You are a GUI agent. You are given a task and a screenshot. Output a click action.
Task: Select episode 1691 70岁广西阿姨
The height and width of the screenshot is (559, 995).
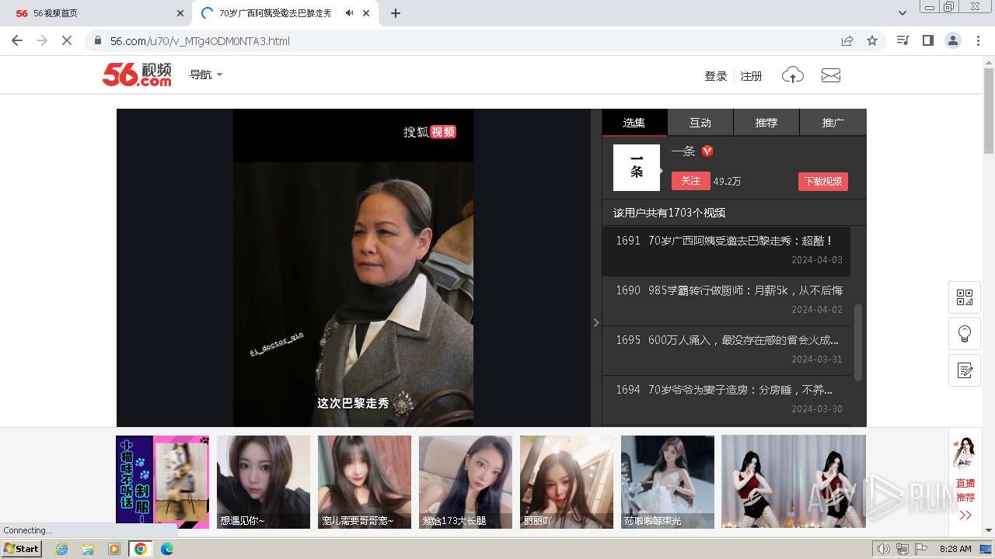point(726,251)
